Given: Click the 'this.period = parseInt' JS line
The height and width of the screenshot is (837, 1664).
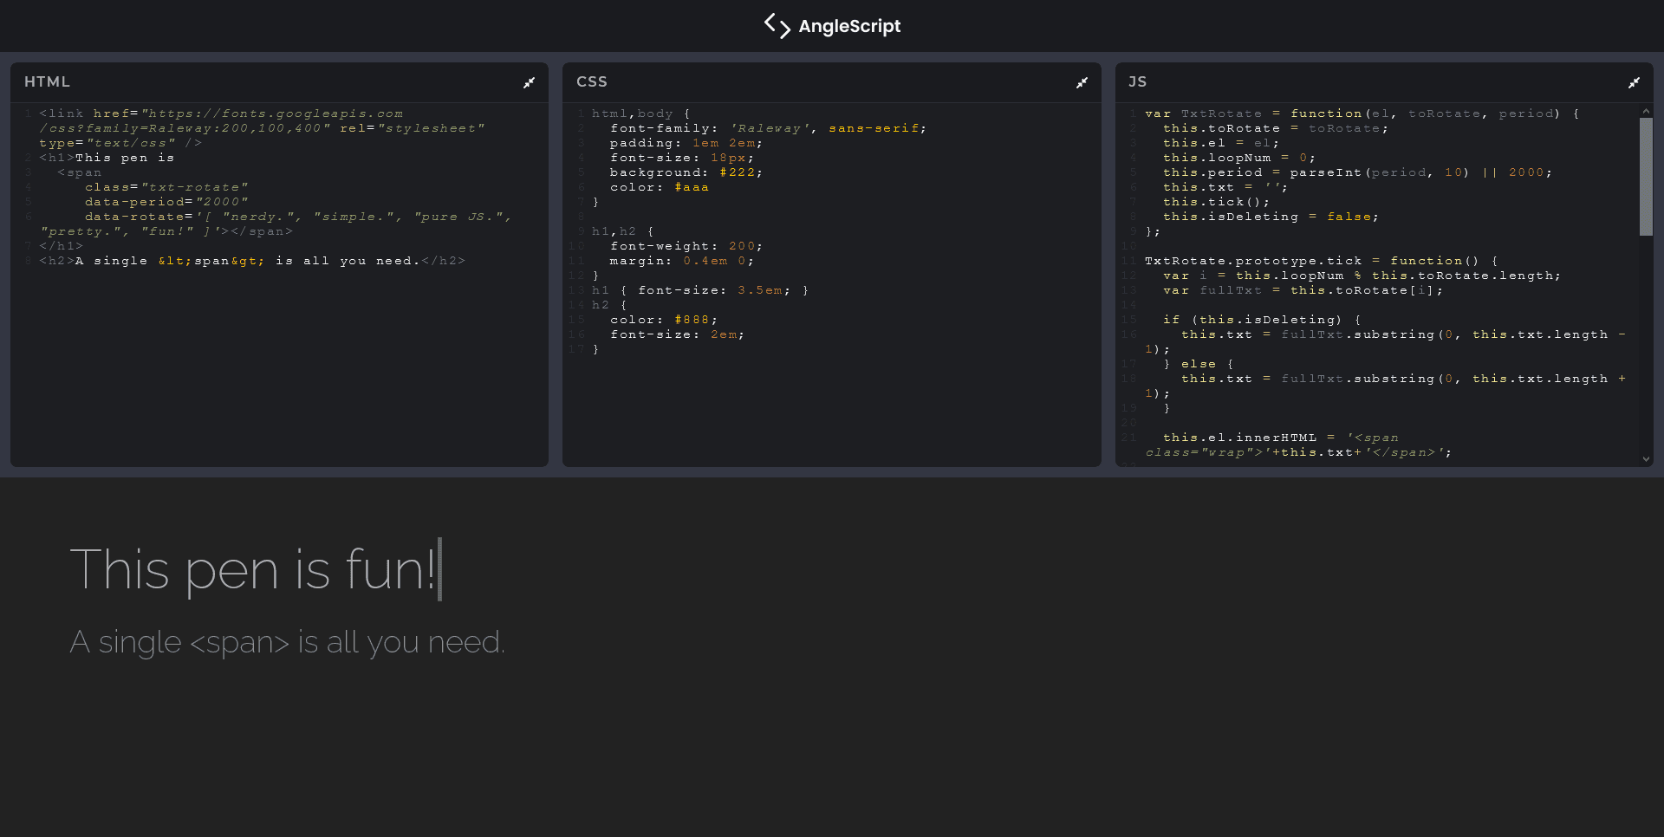Looking at the screenshot, I should point(1357,172).
